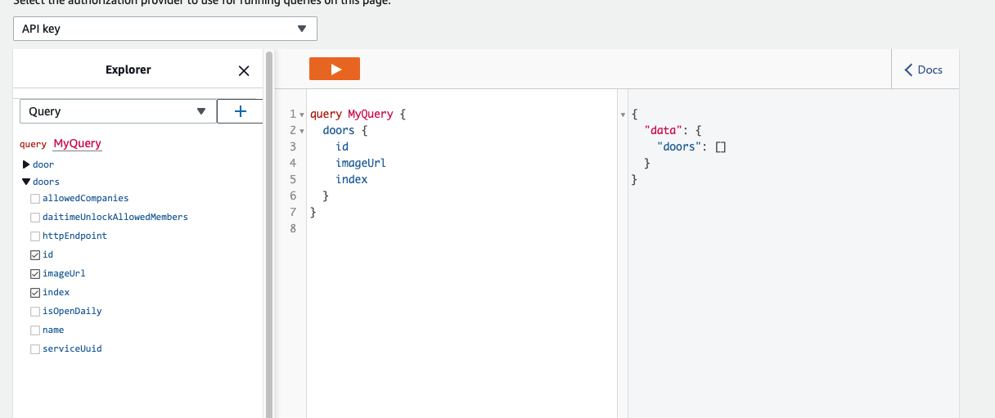995x418 pixels.
Task: Click 'imageUrl' in the query editor
Action: pos(361,163)
